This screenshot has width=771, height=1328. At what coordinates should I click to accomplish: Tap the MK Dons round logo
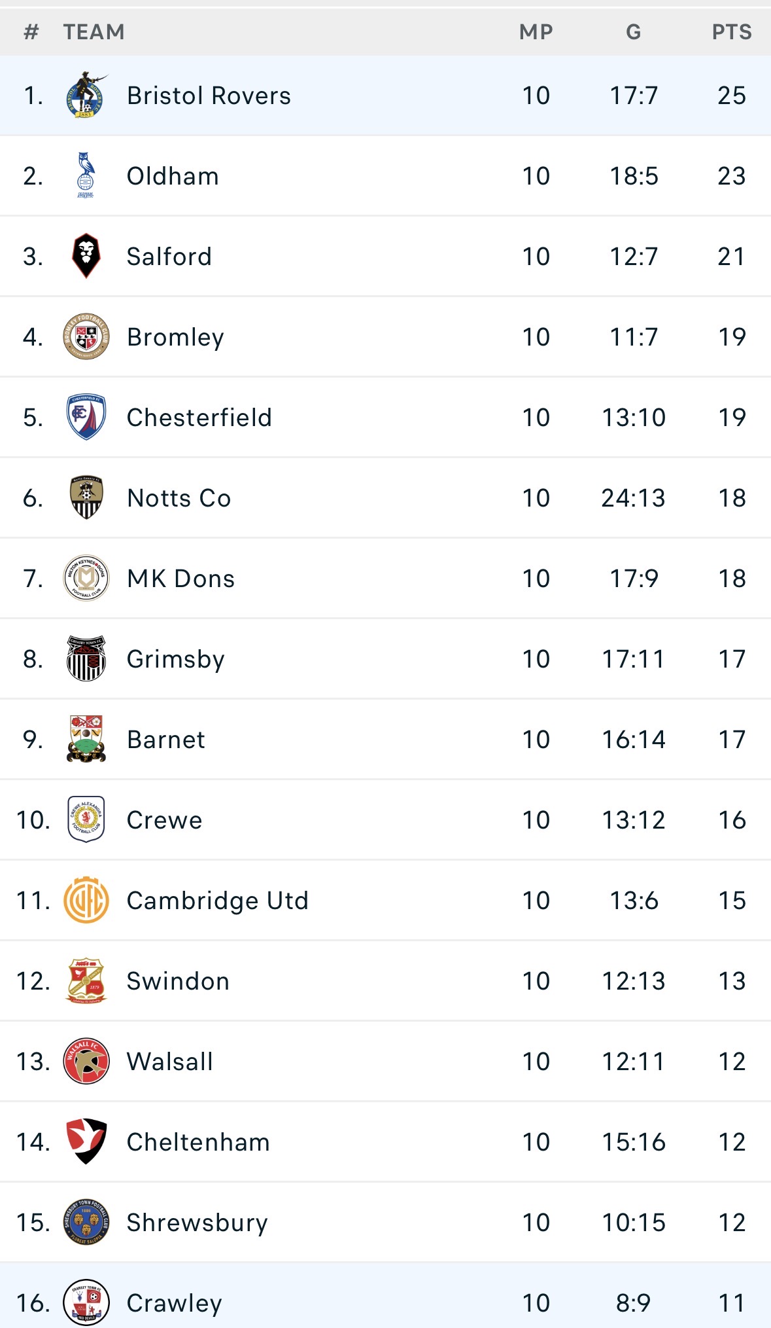pos(86,578)
